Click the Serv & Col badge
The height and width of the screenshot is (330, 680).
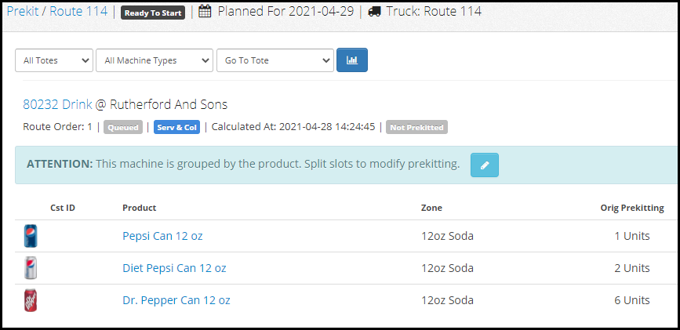tap(177, 128)
